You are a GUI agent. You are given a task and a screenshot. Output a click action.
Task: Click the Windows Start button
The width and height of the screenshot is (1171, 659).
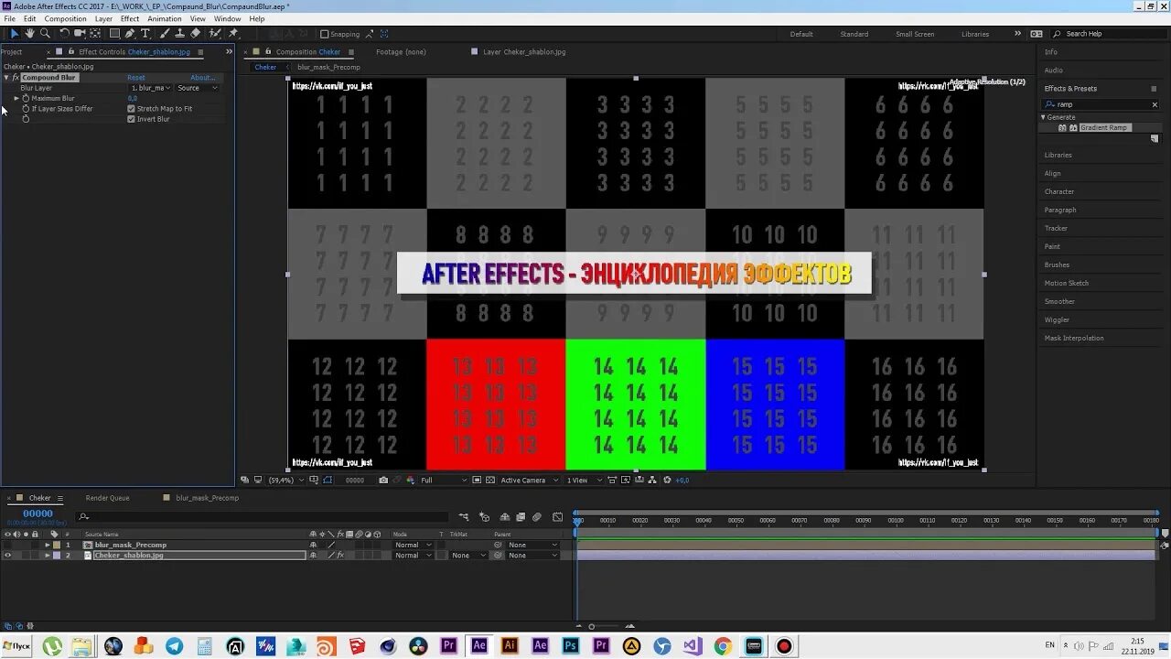16,646
